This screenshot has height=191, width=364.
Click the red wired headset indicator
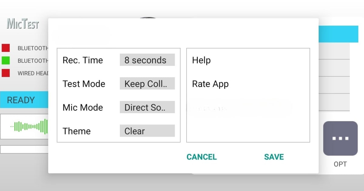pos(6,73)
